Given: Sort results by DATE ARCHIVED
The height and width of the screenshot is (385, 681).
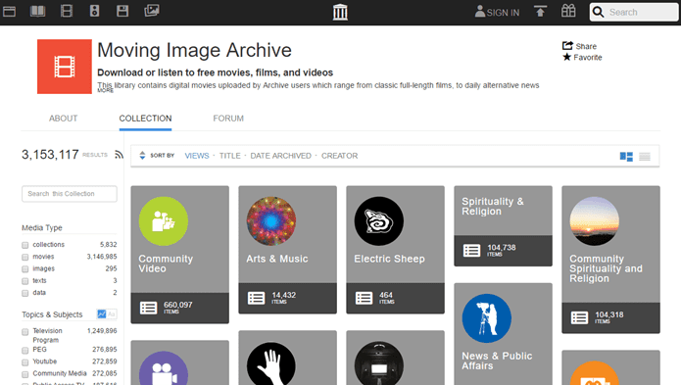Looking at the screenshot, I should pyautogui.click(x=280, y=156).
